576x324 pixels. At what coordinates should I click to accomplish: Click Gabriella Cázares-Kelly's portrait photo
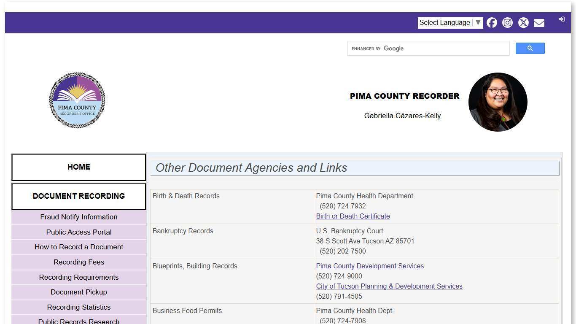click(498, 102)
